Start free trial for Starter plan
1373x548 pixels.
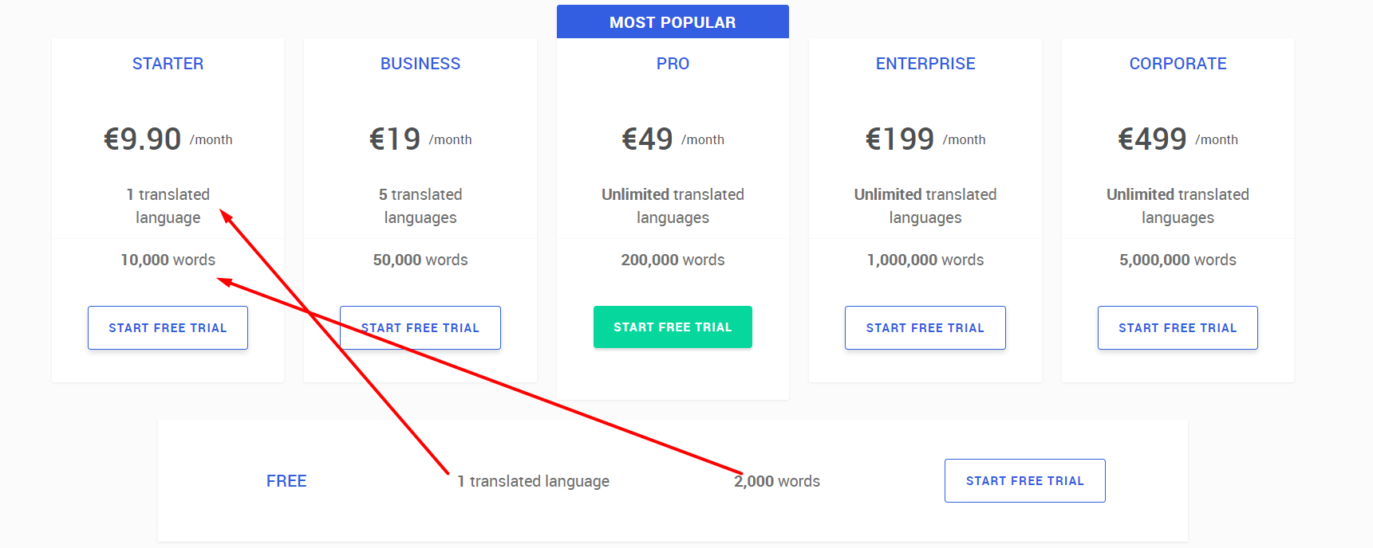click(x=168, y=327)
